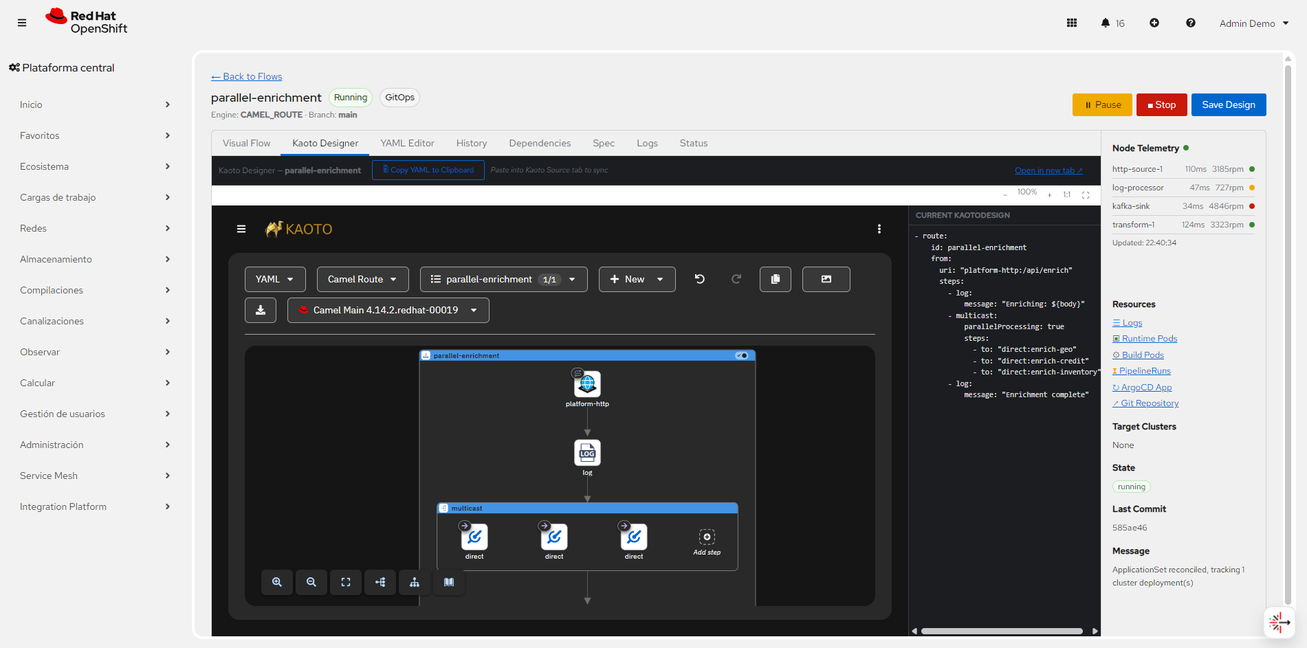1307x648 pixels.
Task: Go Back to Flows
Action: coord(246,76)
